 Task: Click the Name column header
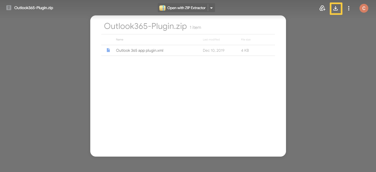click(x=119, y=40)
